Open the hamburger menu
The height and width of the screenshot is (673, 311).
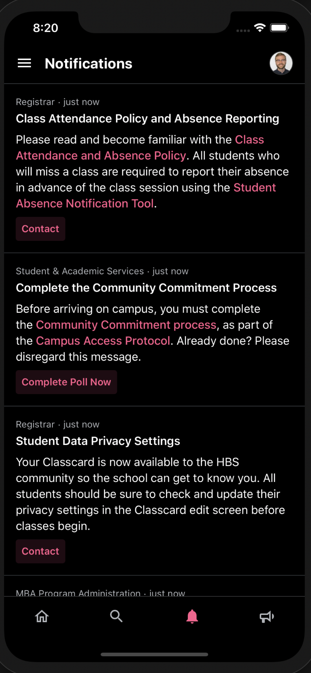(x=24, y=63)
